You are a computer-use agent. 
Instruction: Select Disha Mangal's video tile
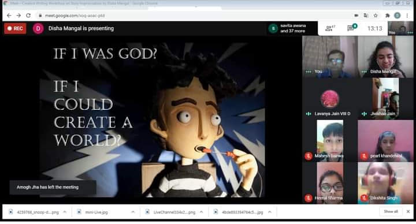(385, 57)
